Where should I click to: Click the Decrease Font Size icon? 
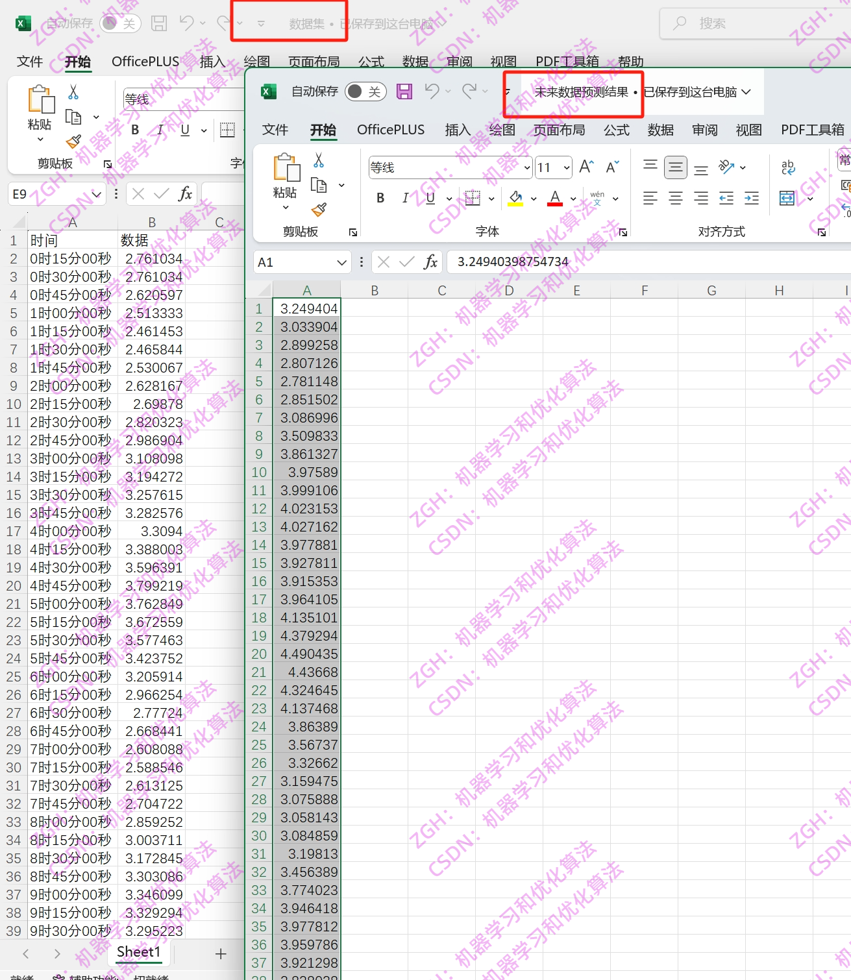click(x=612, y=167)
